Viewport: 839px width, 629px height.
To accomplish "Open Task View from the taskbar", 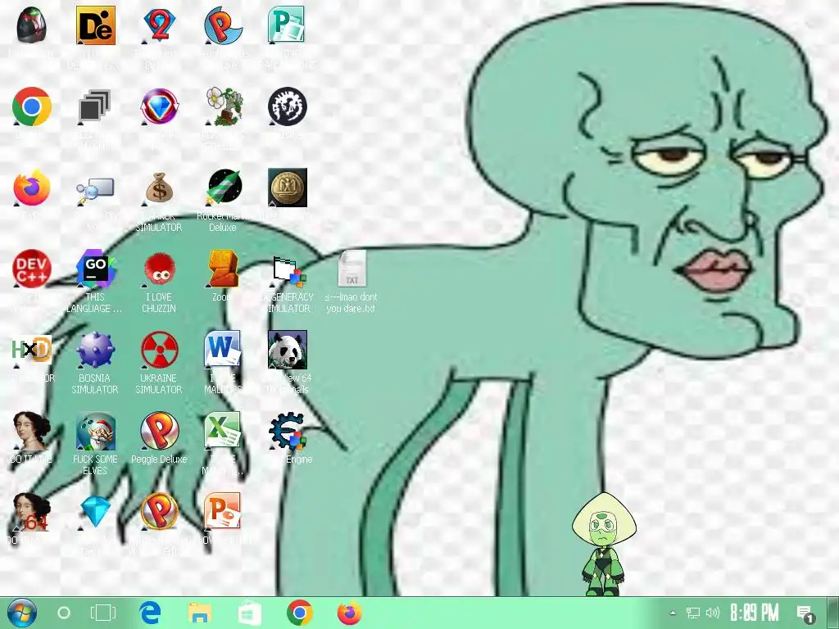I will point(102,613).
